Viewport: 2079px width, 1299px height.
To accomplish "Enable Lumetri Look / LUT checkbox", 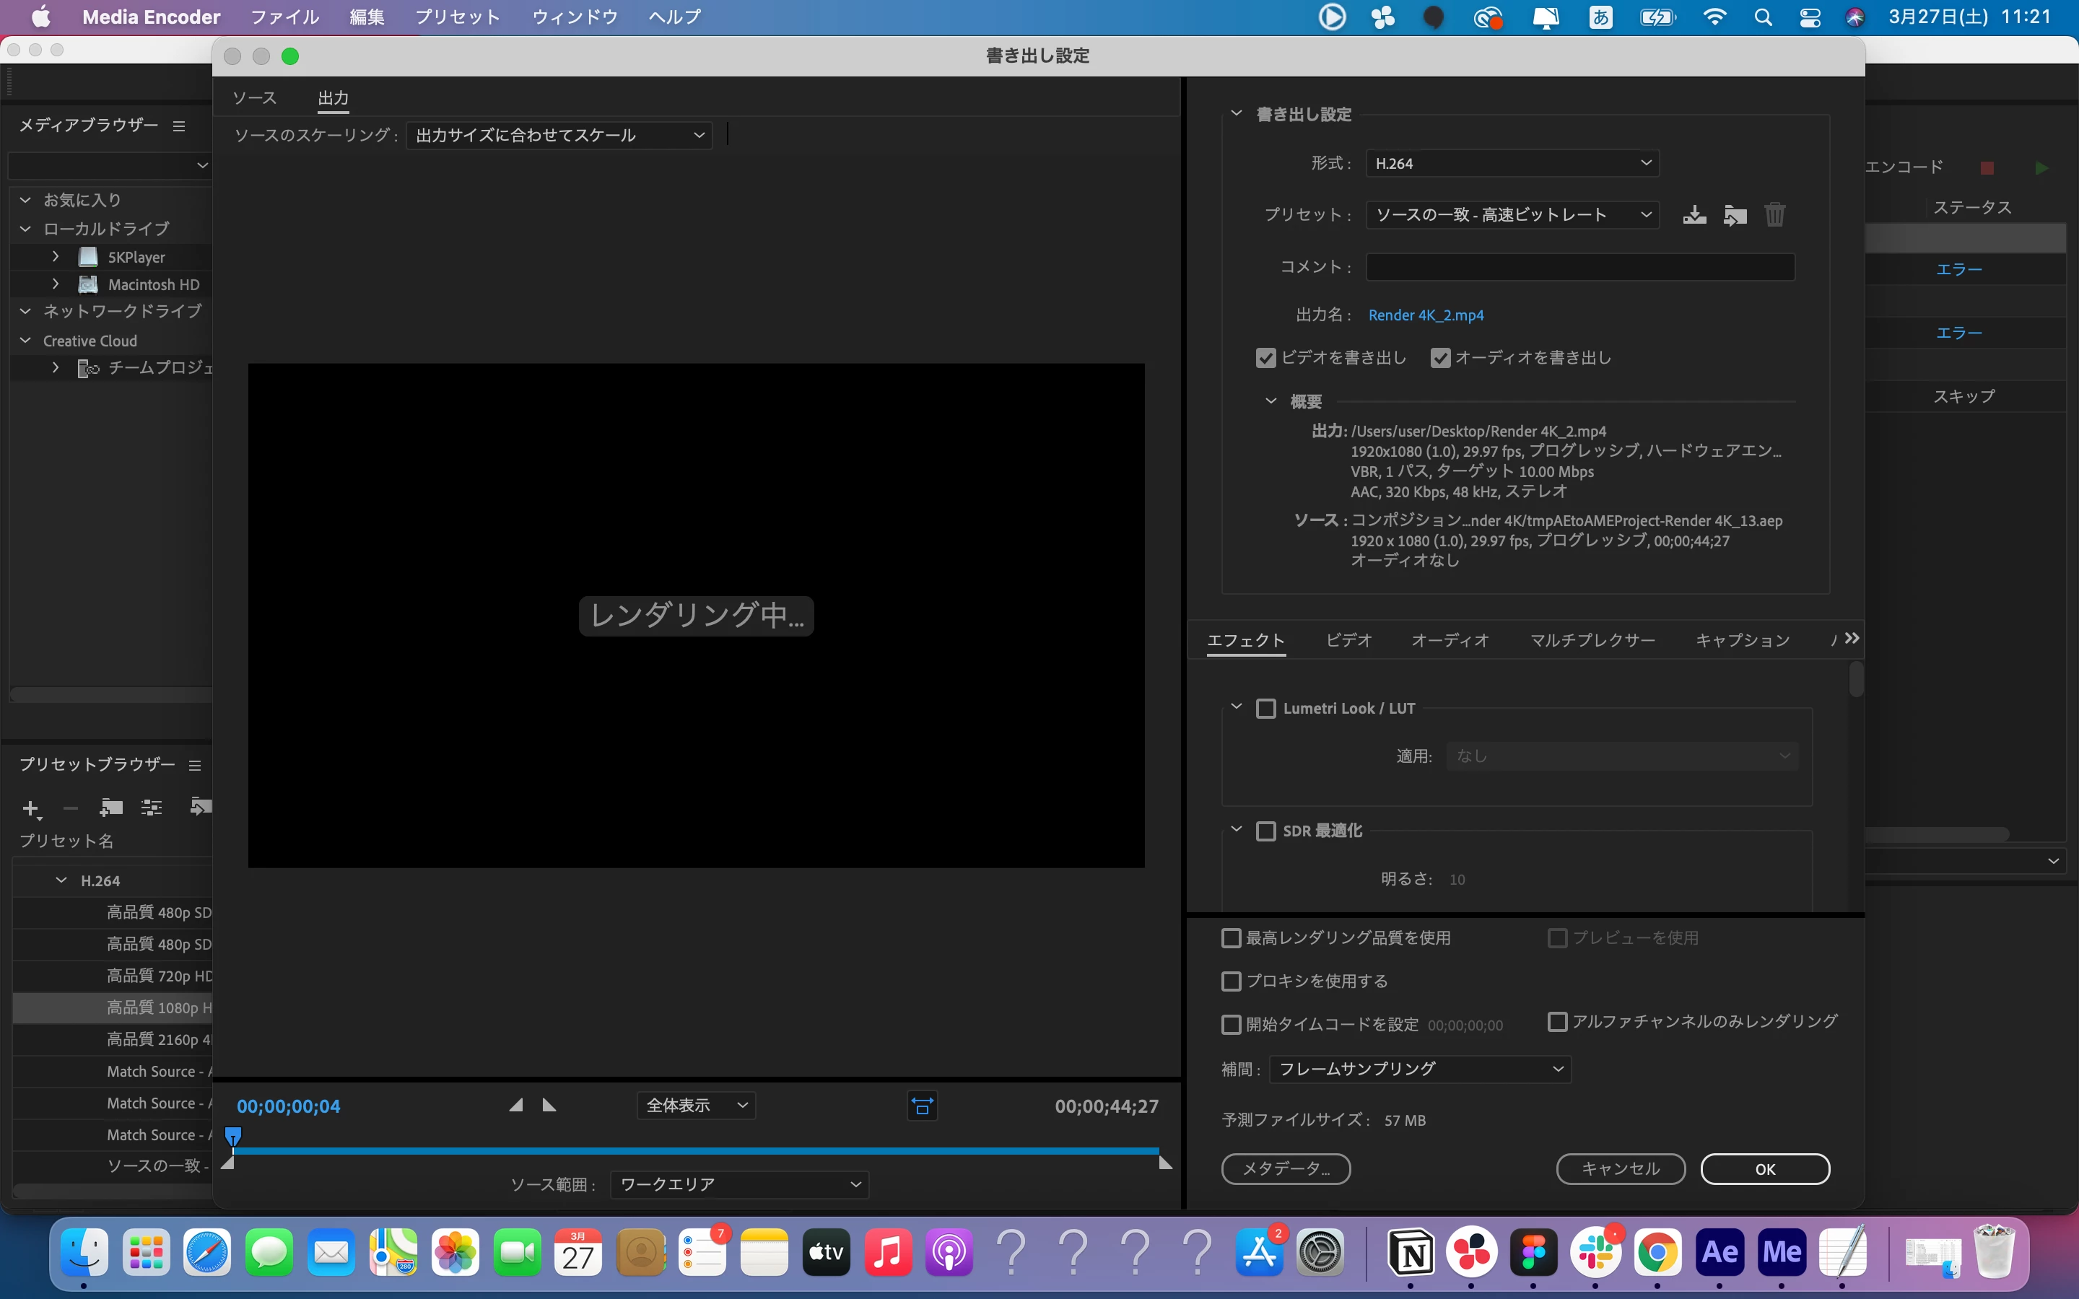I will tap(1265, 709).
